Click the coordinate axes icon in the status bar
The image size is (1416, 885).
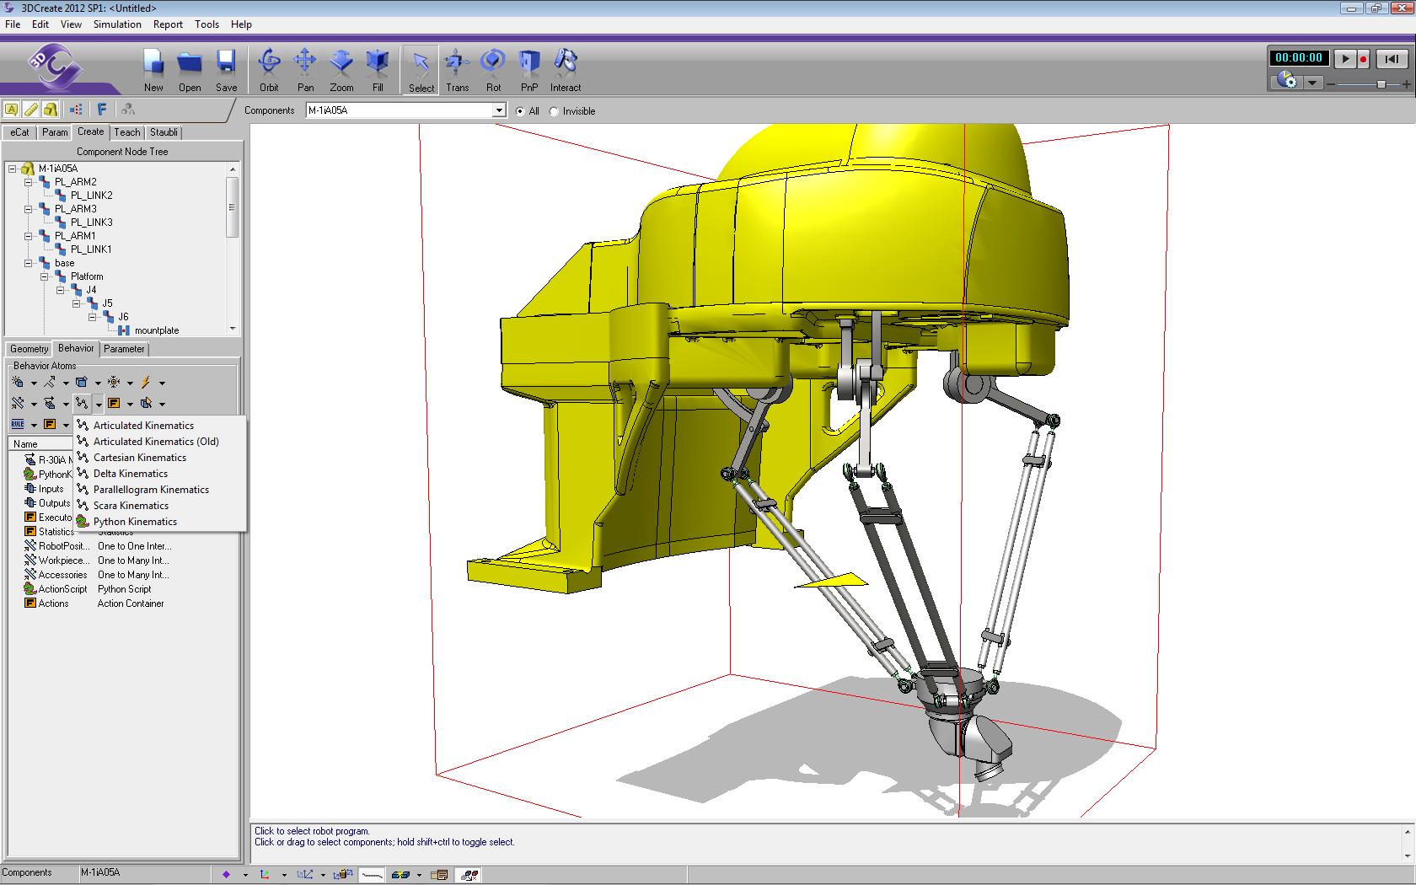tap(265, 874)
